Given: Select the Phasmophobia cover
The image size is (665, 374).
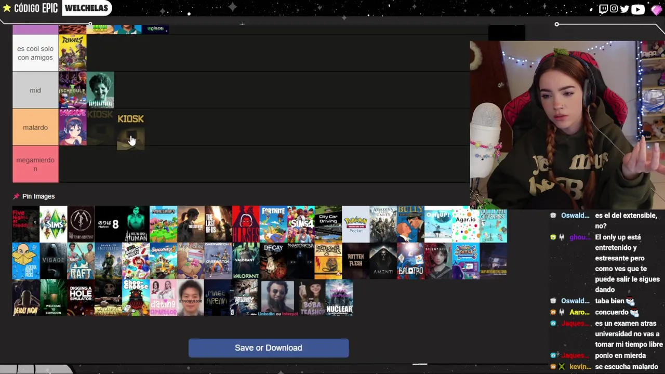Looking at the screenshot, I should tap(301, 261).
